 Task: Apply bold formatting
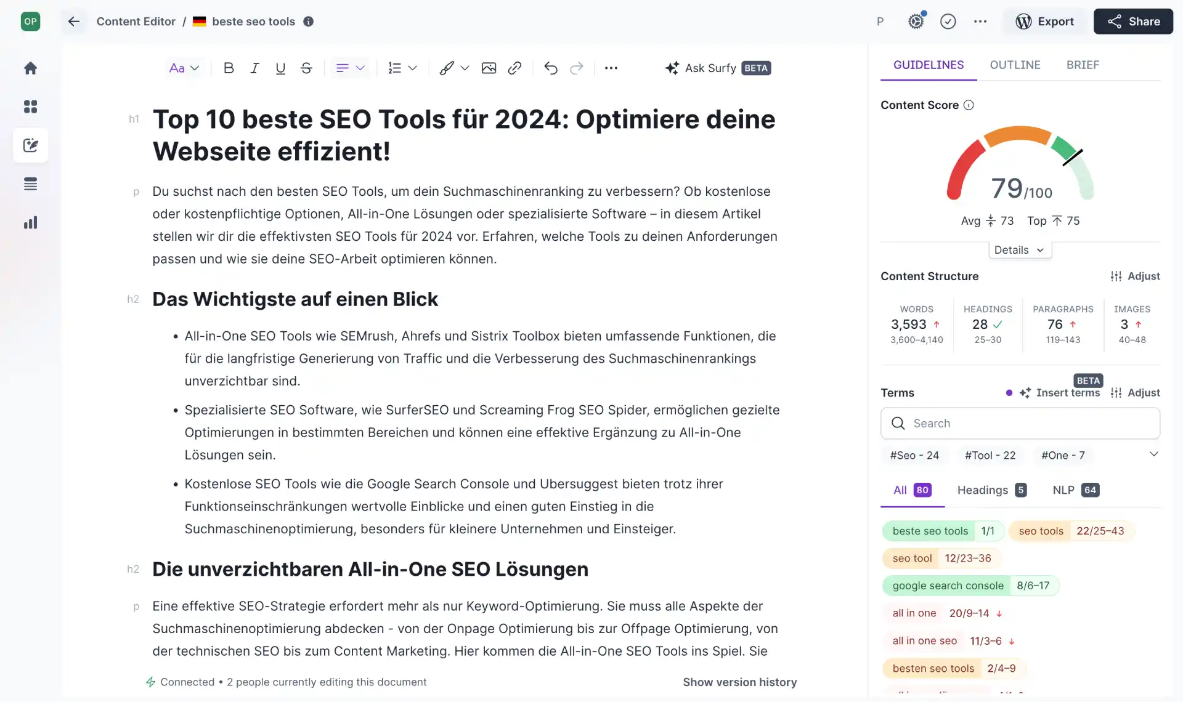pos(229,68)
